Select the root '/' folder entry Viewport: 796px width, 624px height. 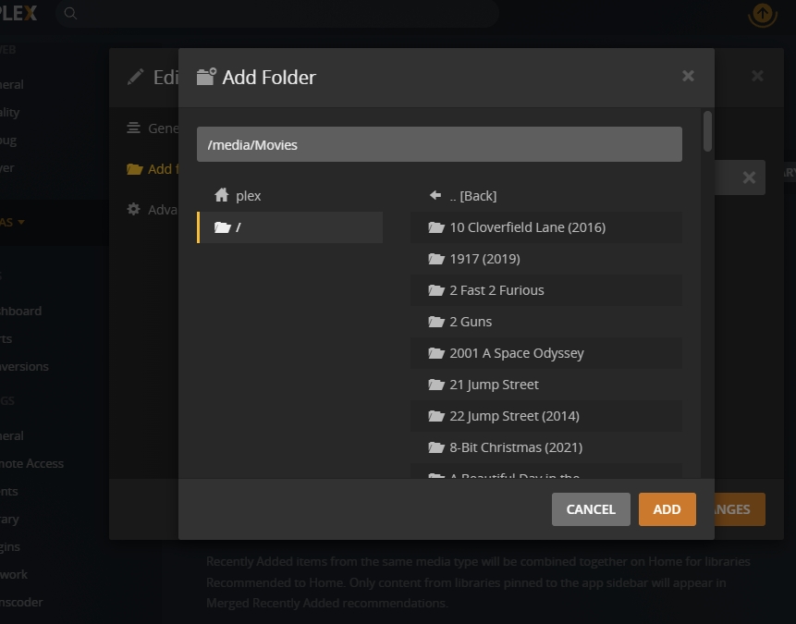(x=290, y=227)
